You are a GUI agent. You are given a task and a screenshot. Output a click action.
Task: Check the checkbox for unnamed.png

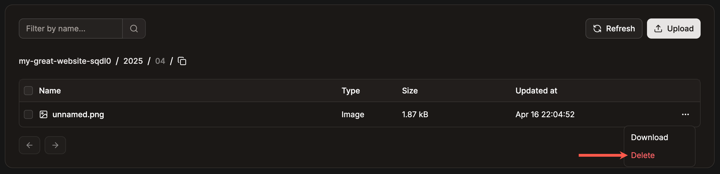pos(28,114)
